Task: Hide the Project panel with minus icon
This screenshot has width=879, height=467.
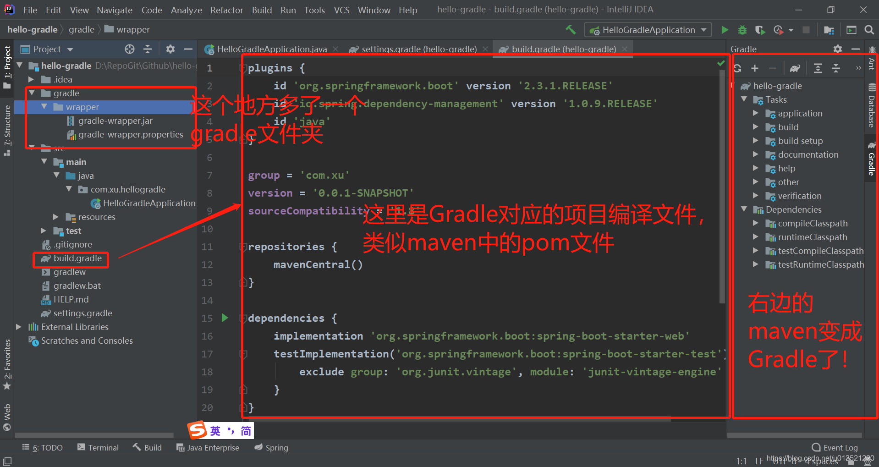Action: (x=188, y=49)
